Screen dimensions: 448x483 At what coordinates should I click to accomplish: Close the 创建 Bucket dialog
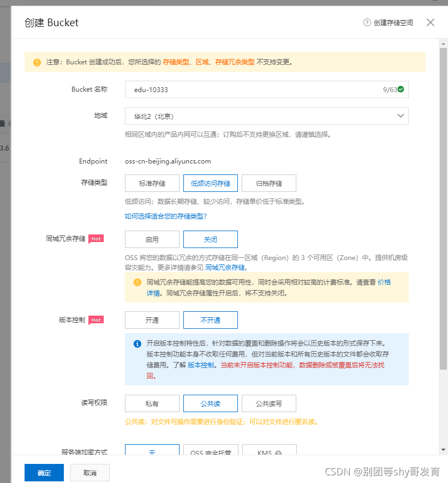click(x=431, y=22)
